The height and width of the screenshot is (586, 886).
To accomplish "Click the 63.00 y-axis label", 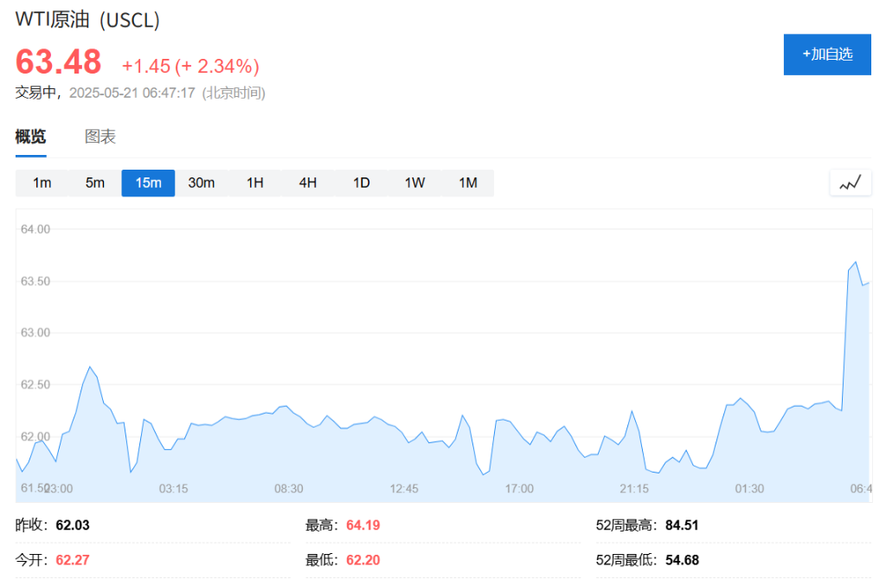I will click(x=35, y=333).
